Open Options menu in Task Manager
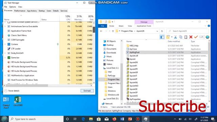The height and width of the screenshot is (122, 217). click(13, 7)
